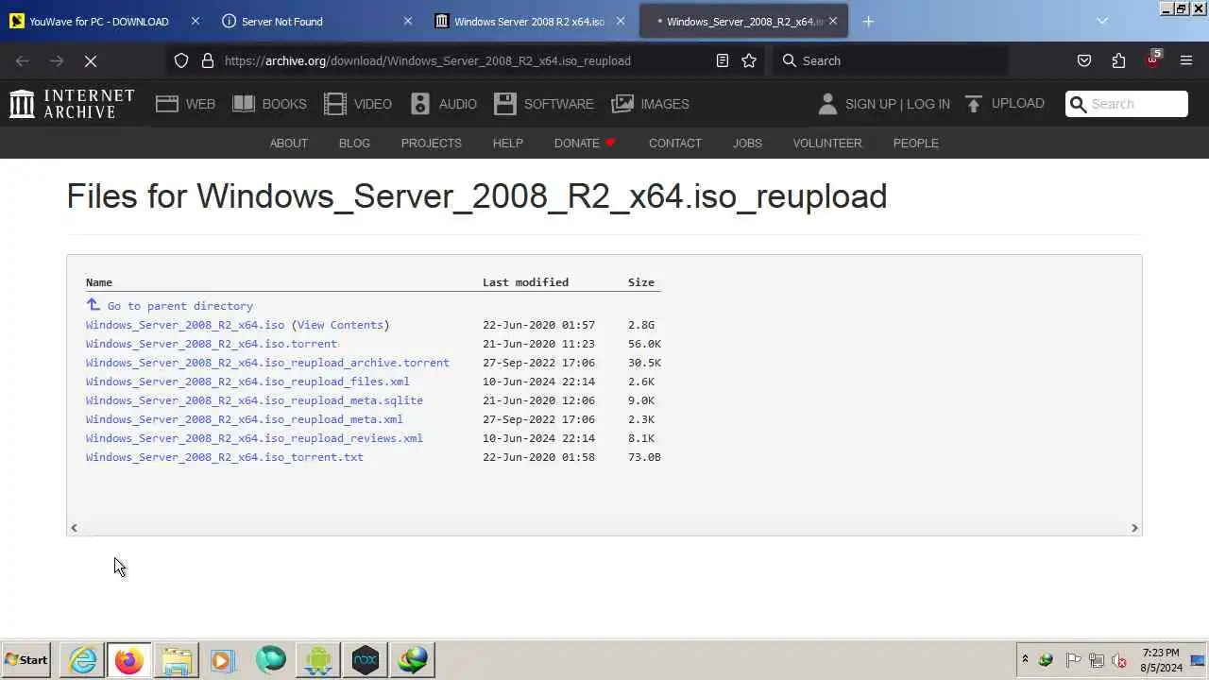Open the VIDEO section
The height and width of the screenshot is (680, 1209).
point(357,104)
